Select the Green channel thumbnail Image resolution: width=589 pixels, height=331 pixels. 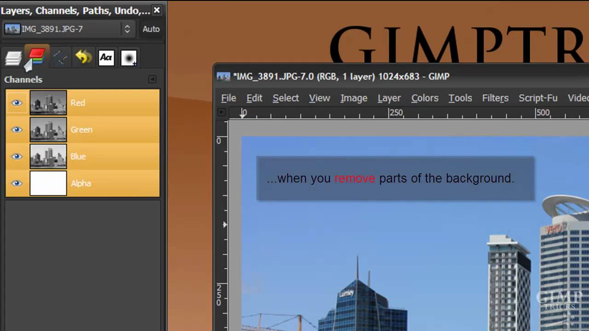tap(48, 130)
